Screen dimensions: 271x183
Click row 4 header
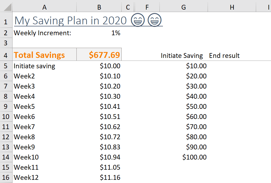tap(6, 55)
